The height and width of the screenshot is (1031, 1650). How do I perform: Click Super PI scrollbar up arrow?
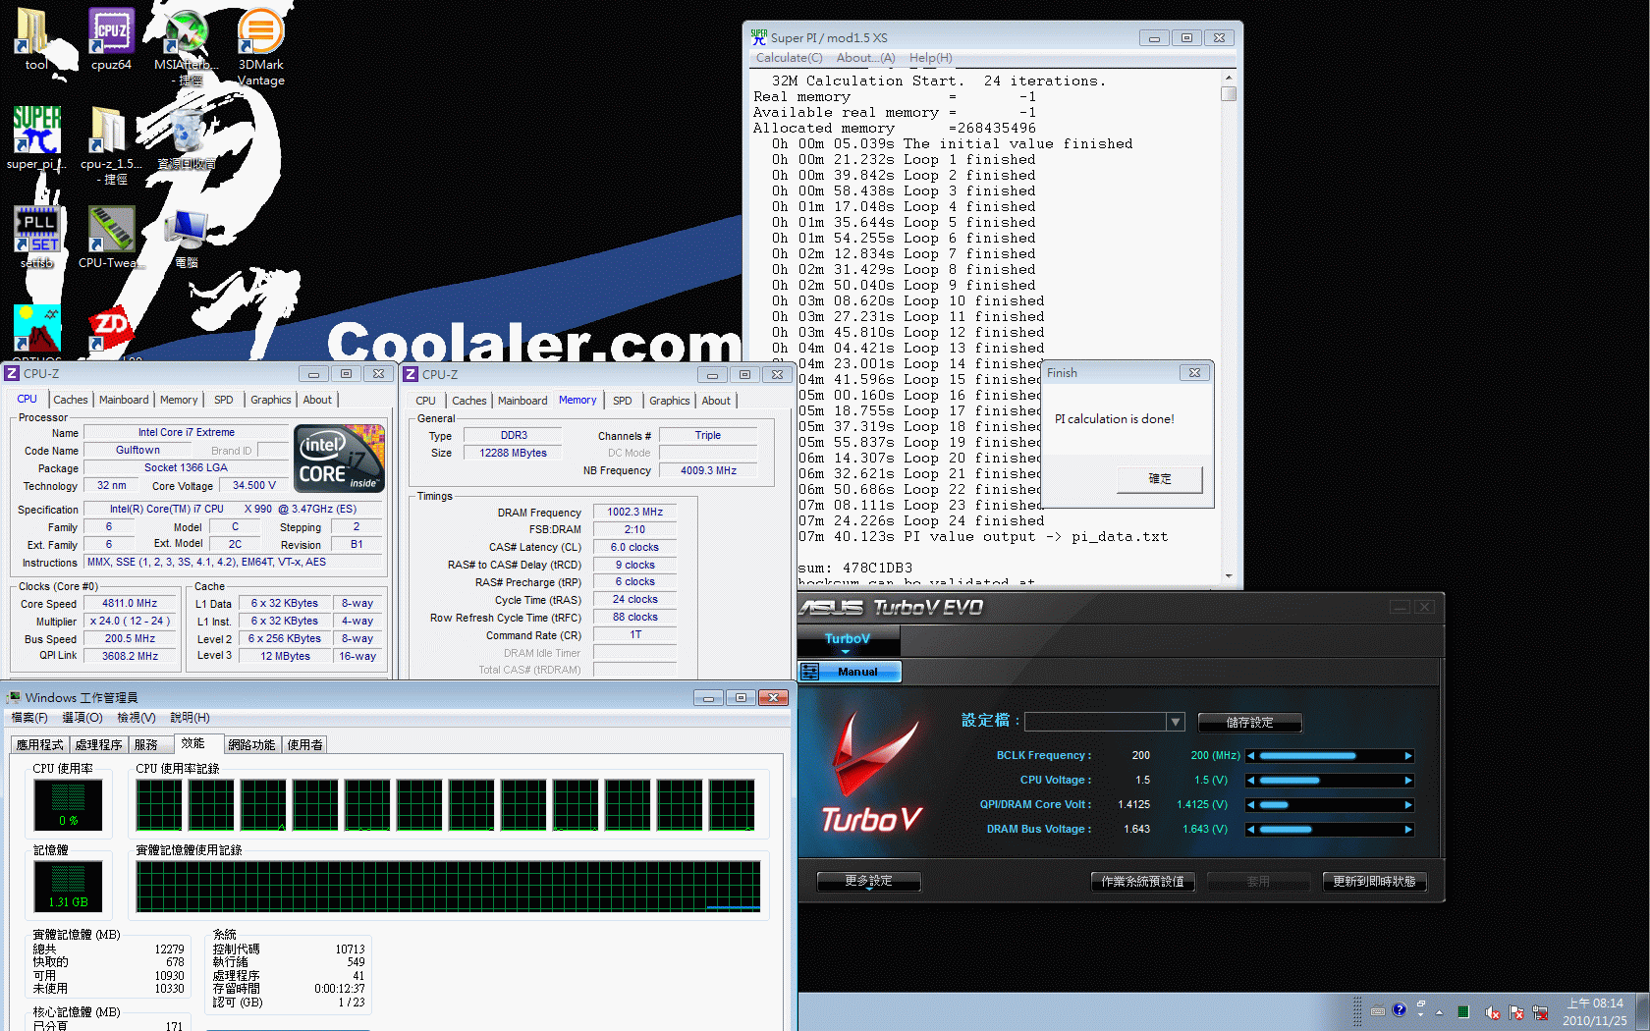pyautogui.click(x=1229, y=78)
